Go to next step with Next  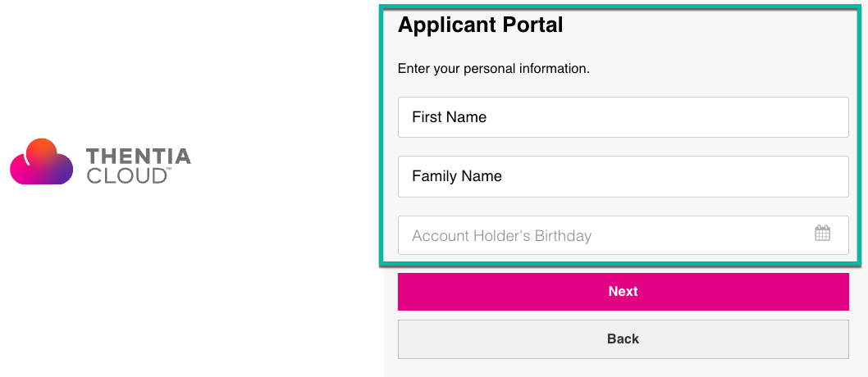pos(624,291)
